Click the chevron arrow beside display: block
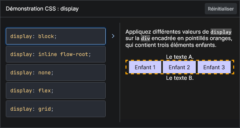The image size is (240, 128). point(113,36)
